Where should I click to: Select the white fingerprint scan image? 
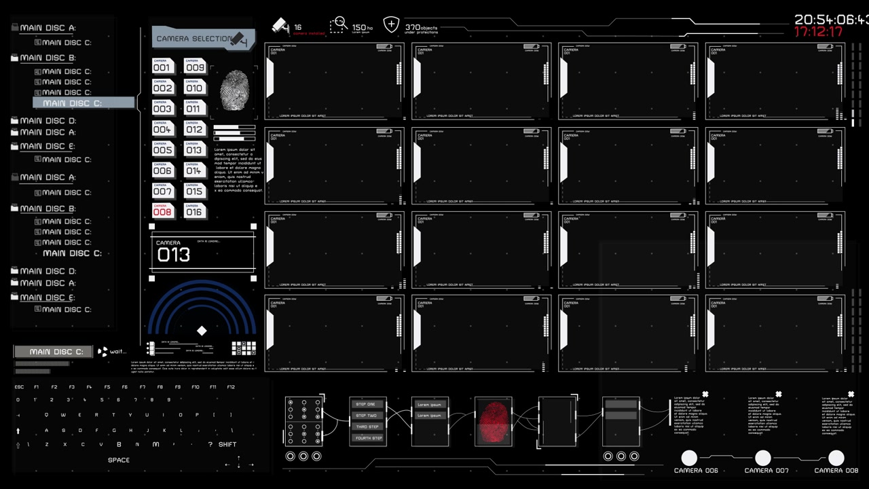(235, 90)
